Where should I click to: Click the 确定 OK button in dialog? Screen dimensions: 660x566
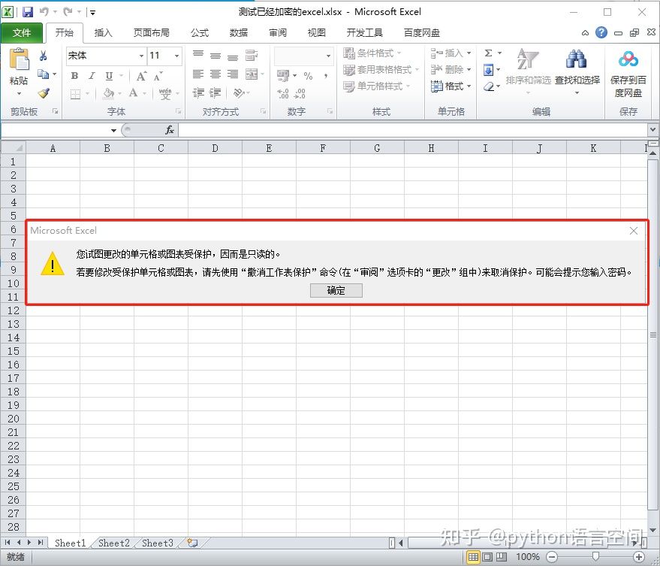336,290
